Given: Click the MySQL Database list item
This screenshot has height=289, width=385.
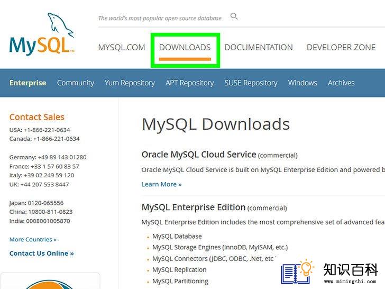Looking at the screenshot, I should point(177,236).
